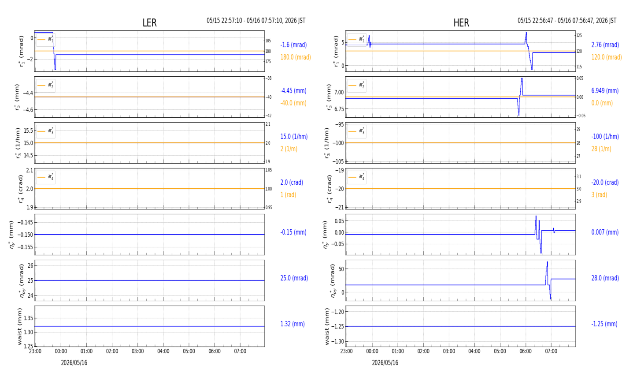Image resolution: width=622 pixels, height=381 pixels.
Task: Click the HER panel title
Action: pyautogui.click(x=461, y=23)
